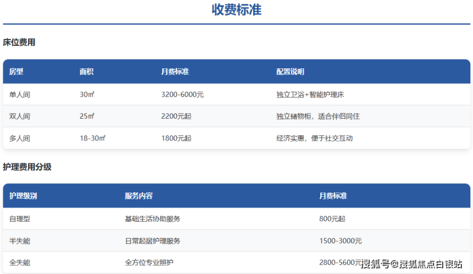Click the 多人间 row label
This screenshot has height=274, width=473.
coord(20,138)
